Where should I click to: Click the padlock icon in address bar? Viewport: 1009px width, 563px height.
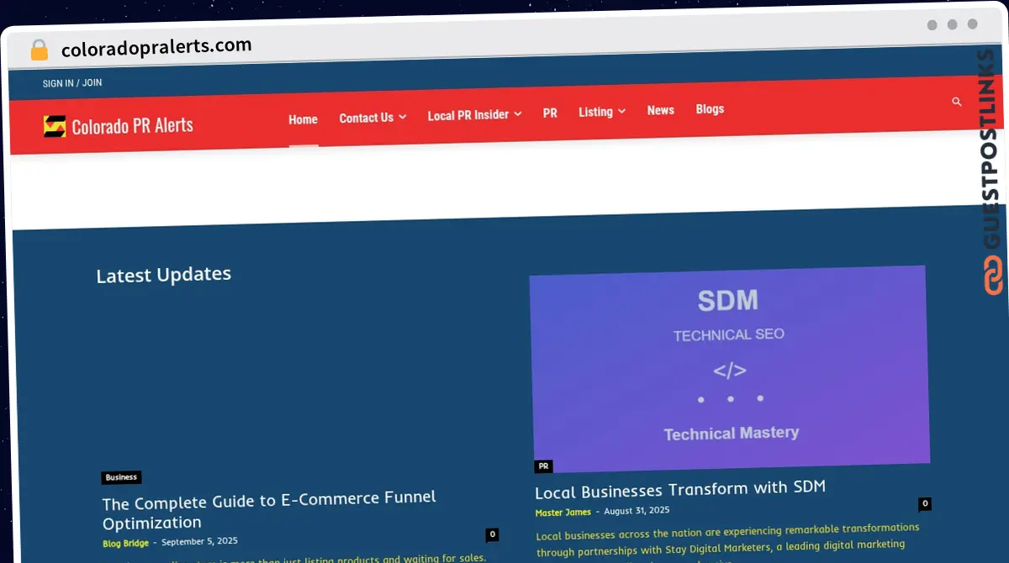40,50
